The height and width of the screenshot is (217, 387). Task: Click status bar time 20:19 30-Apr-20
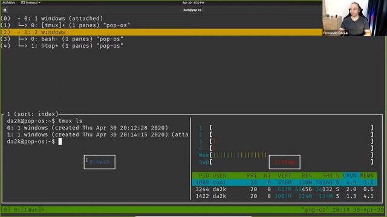click(x=358, y=210)
